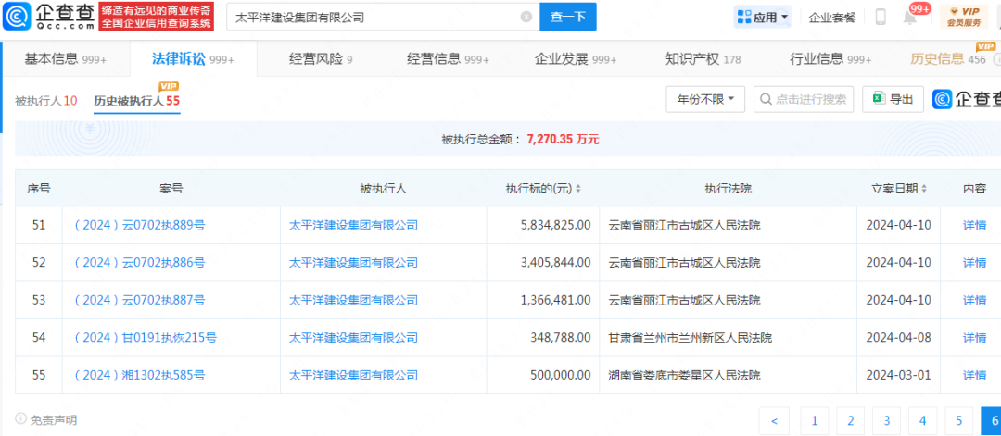Open case （2024）云0702执887号

pos(140,300)
